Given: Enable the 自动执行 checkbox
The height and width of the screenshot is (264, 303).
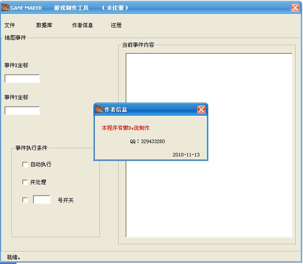Looking at the screenshot, I should 25,164.
